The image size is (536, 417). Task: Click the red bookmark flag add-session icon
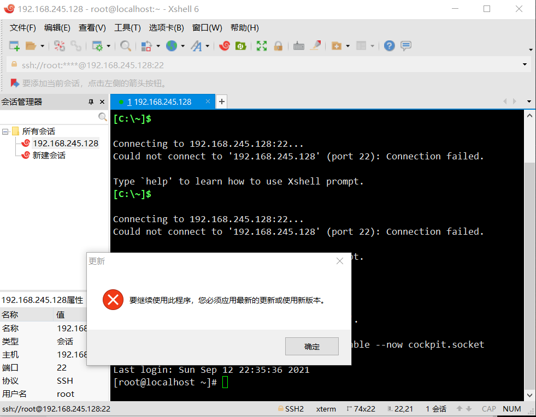(15, 83)
